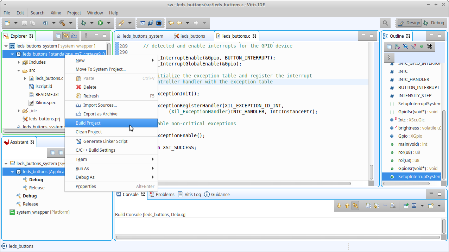The height and width of the screenshot is (252, 449).
Task: Click the green Run button in toolbar
Action: (100, 23)
